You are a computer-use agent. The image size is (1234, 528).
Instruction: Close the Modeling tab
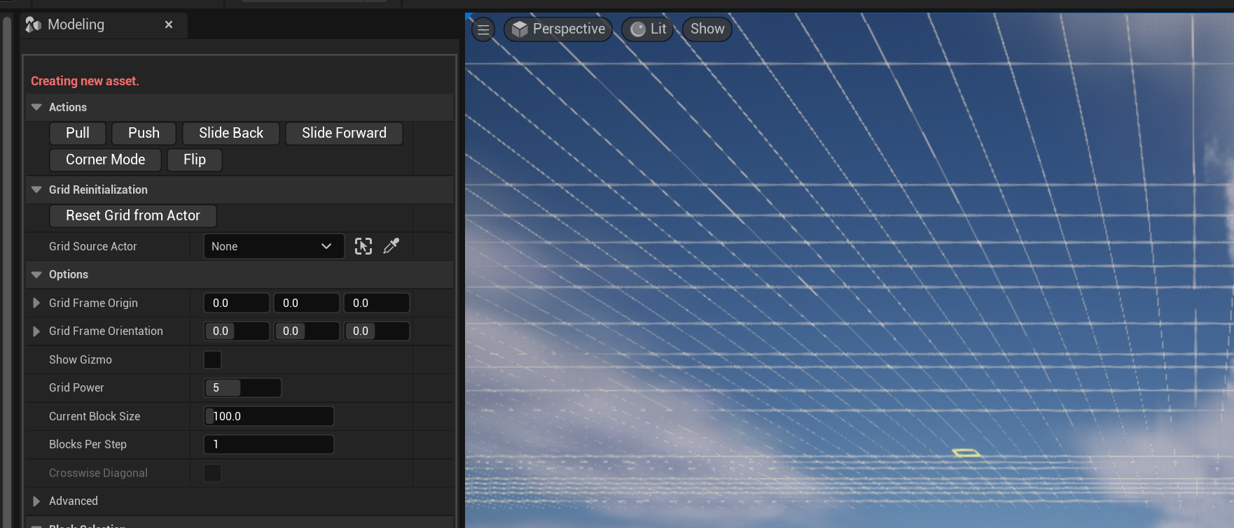[169, 24]
